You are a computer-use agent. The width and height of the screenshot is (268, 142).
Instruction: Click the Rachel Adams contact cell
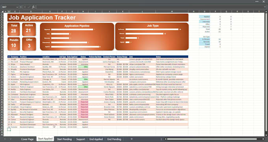[x=109, y=79]
